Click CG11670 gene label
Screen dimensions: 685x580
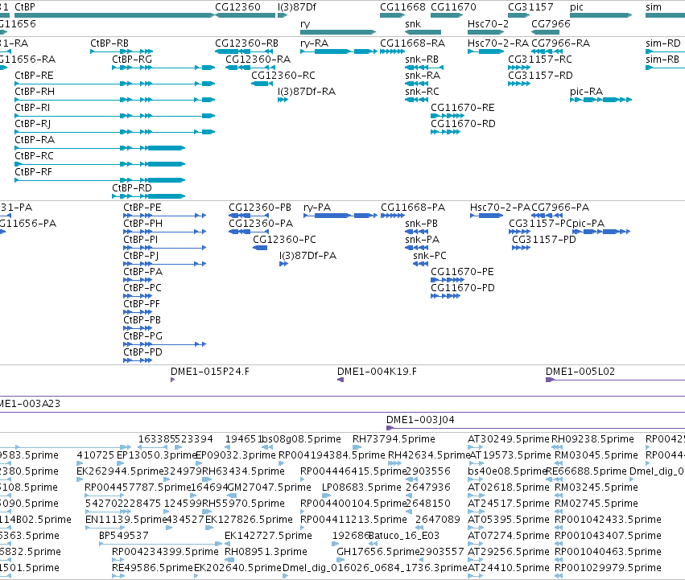click(x=453, y=7)
